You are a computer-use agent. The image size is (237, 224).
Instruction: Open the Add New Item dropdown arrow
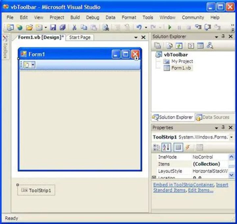46,28
